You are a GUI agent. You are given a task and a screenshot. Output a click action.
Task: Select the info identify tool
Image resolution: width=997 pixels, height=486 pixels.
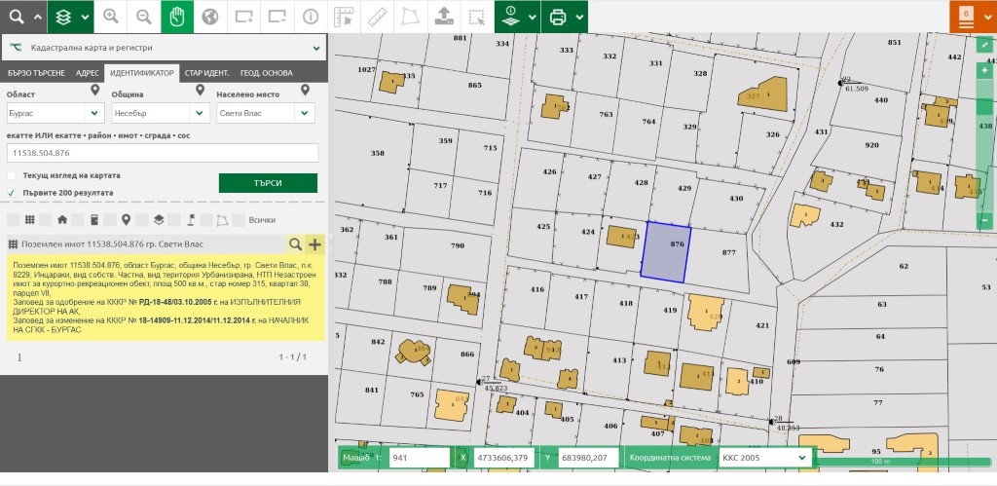[x=310, y=17]
